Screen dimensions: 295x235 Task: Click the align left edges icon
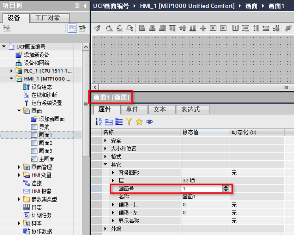tap(142, 28)
